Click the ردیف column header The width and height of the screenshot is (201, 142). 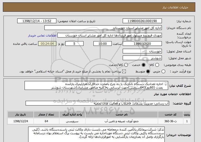pyautogui.click(x=187, y=114)
